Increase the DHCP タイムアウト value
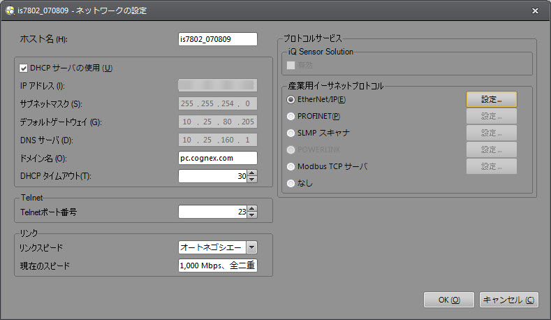 [x=252, y=173]
